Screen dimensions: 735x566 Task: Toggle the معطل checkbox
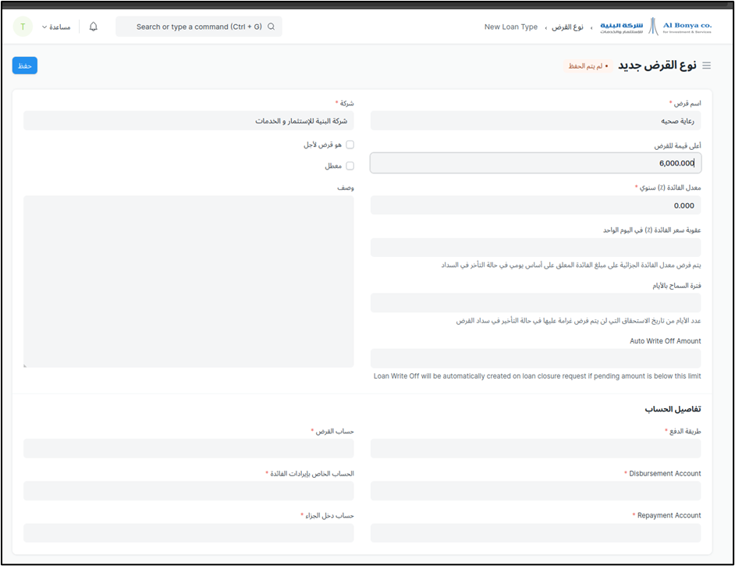350,166
